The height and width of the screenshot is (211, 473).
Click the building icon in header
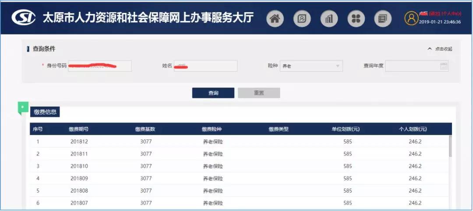(x=329, y=18)
